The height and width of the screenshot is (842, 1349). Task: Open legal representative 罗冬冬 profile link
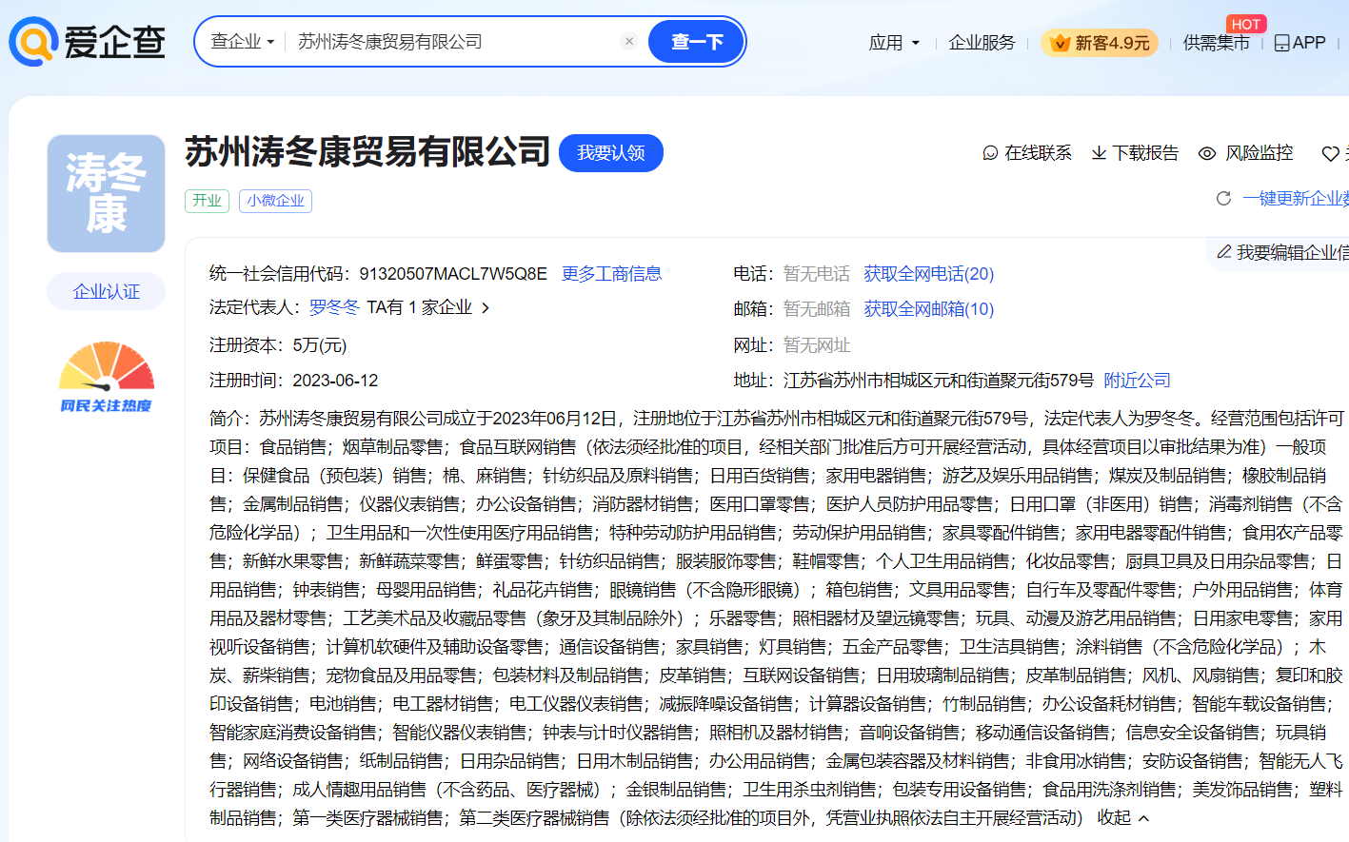(334, 307)
